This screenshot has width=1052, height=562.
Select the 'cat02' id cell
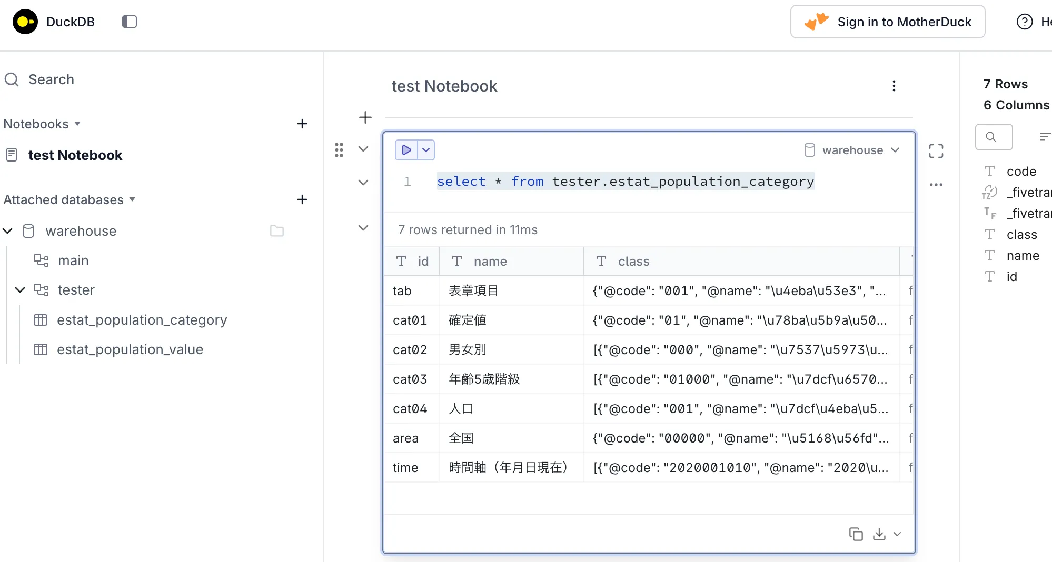pos(412,349)
